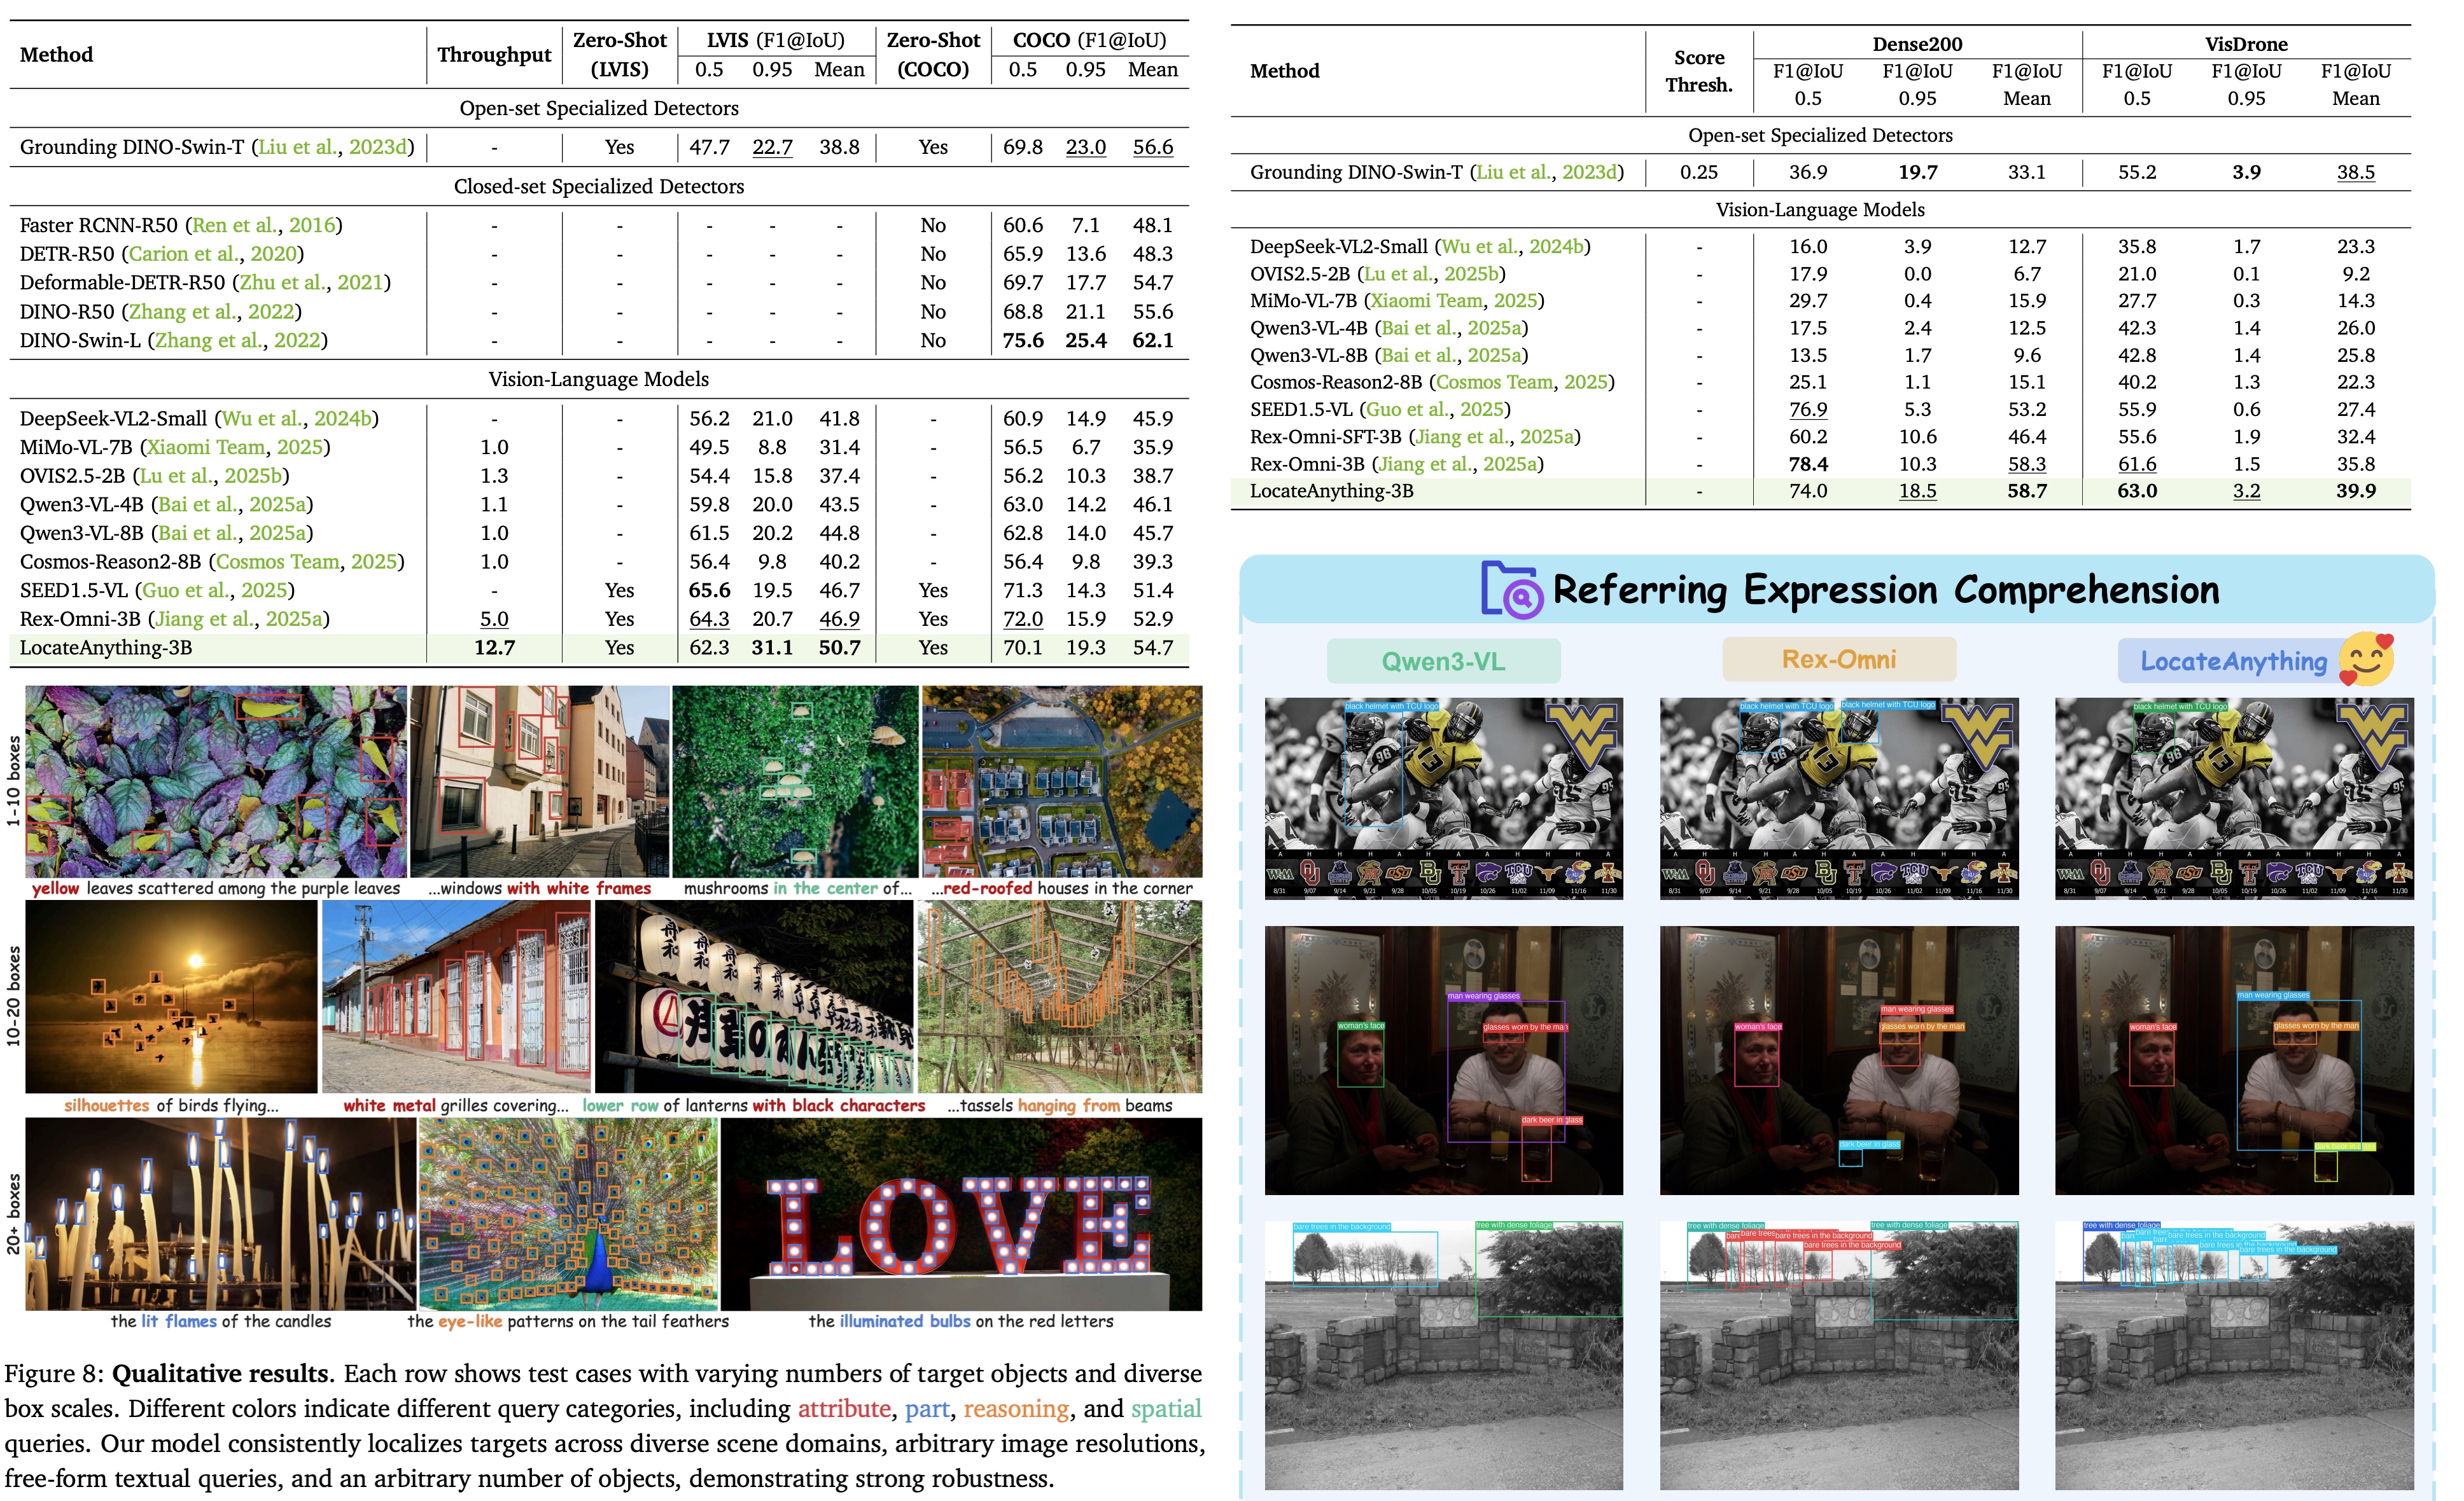Click the Qwen3-VL football players result image
Screen dimensions: 2464x1501
click(x=1443, y=798)
